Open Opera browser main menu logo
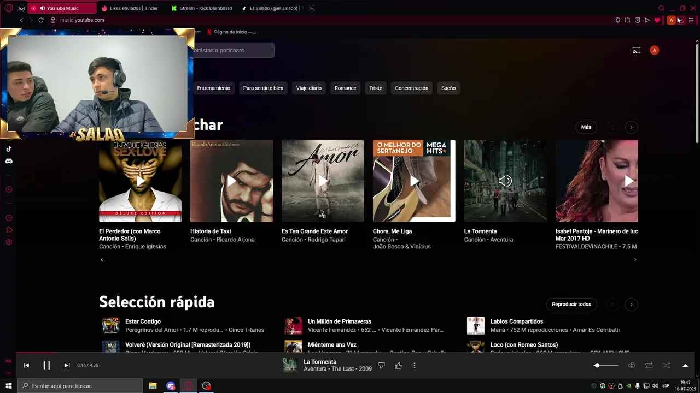This screenshot has height=393, width=700. 9,8
